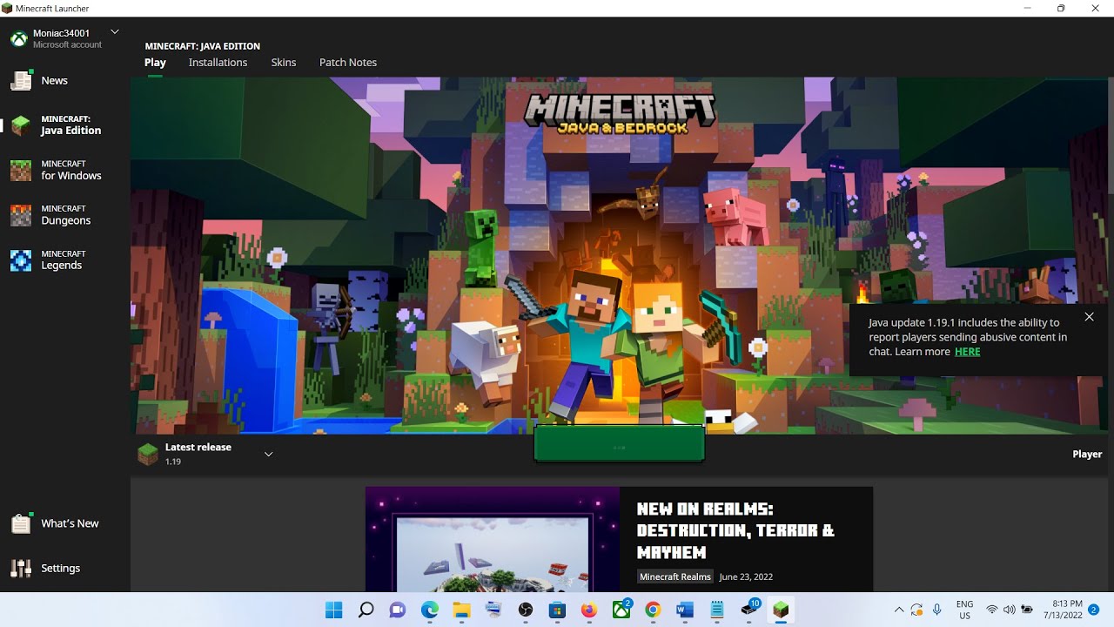Click the Xbox account avatar icon
Screen dimensions: 1114x627
18,38
